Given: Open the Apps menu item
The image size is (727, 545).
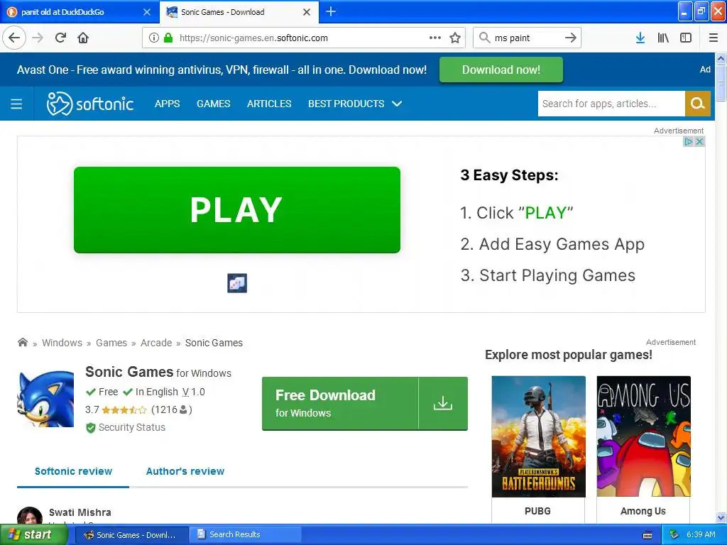Looking at the screenshot, I should pyautogui.click(x=167, y=104).
